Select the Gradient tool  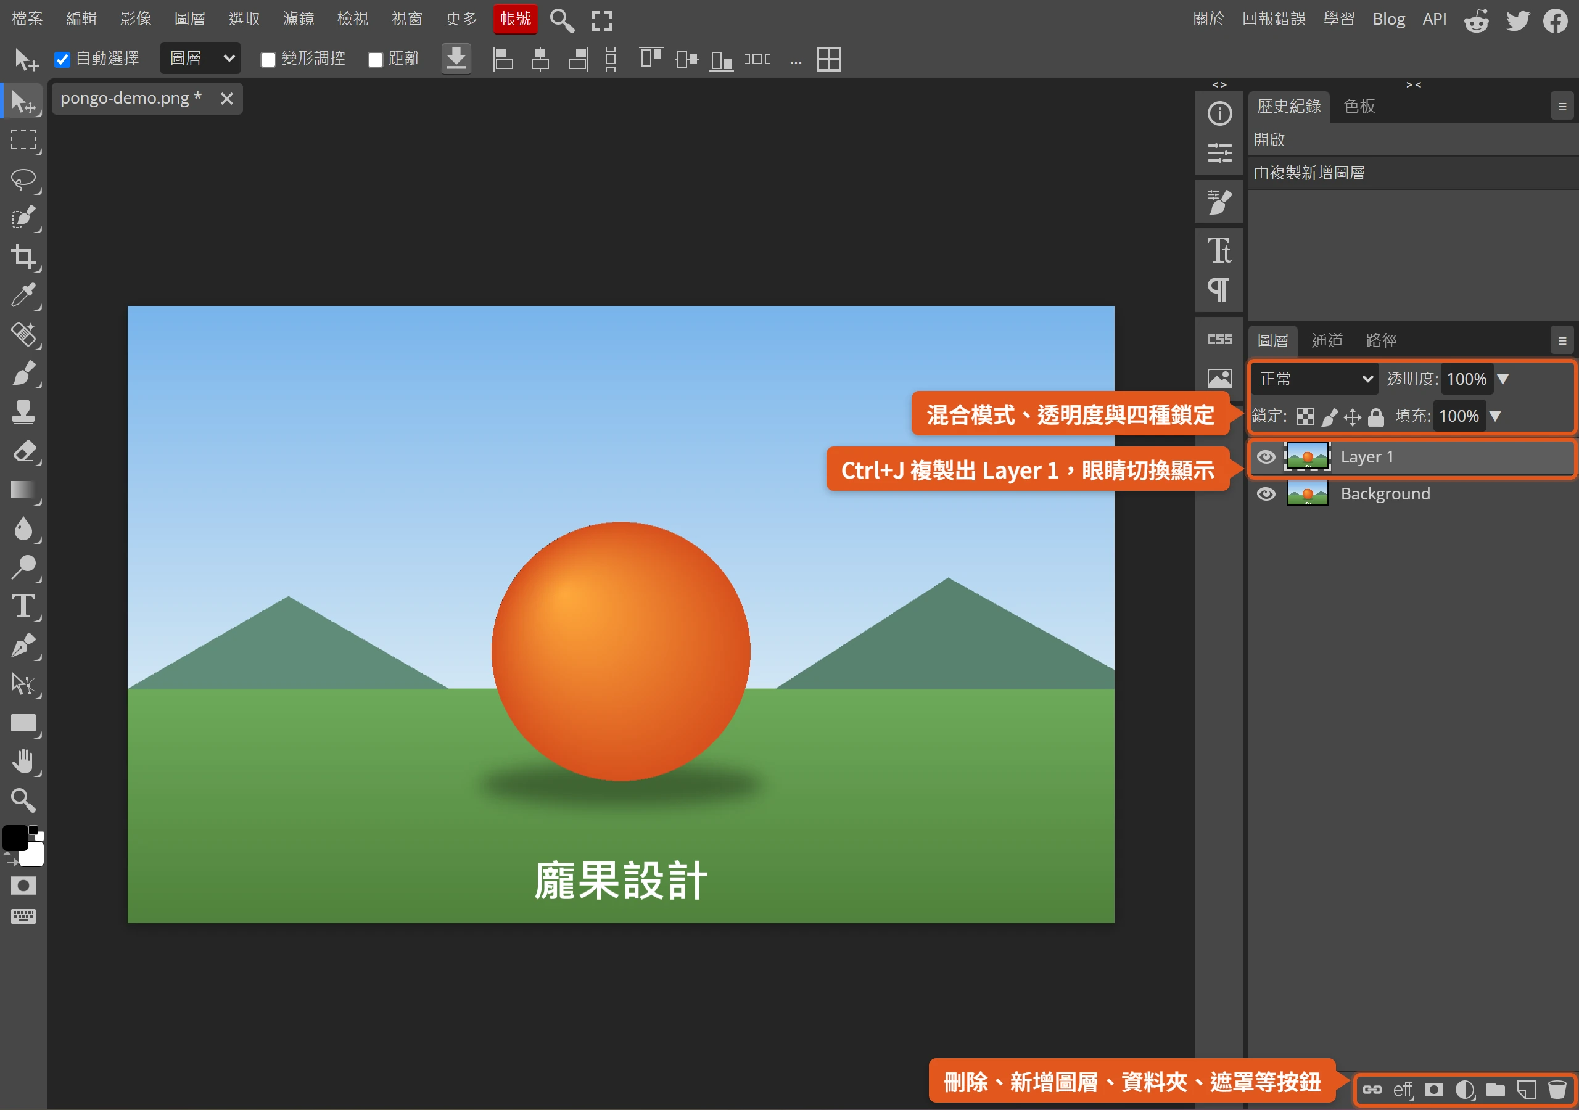(x=23, y=490)
